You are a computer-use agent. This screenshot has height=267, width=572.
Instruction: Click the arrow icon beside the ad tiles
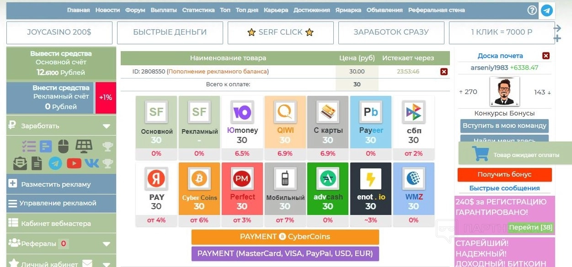coord(557,28)
